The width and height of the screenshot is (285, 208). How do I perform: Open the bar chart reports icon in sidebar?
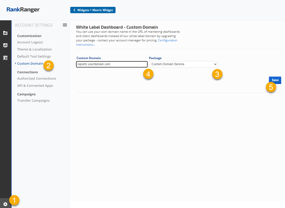click(5, 45)
